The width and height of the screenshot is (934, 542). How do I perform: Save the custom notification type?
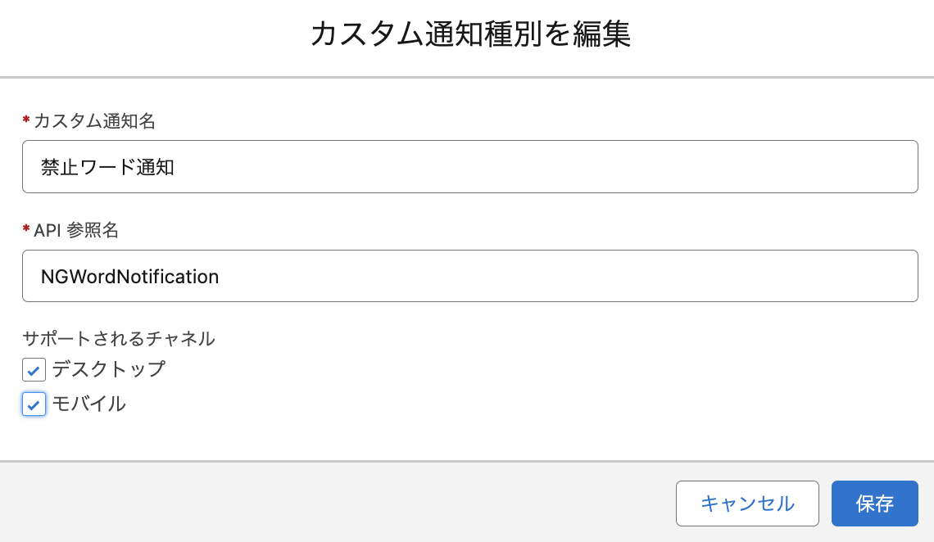[x=874, y=504]
